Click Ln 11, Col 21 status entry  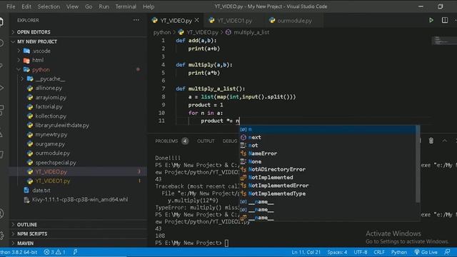[306, 252]
